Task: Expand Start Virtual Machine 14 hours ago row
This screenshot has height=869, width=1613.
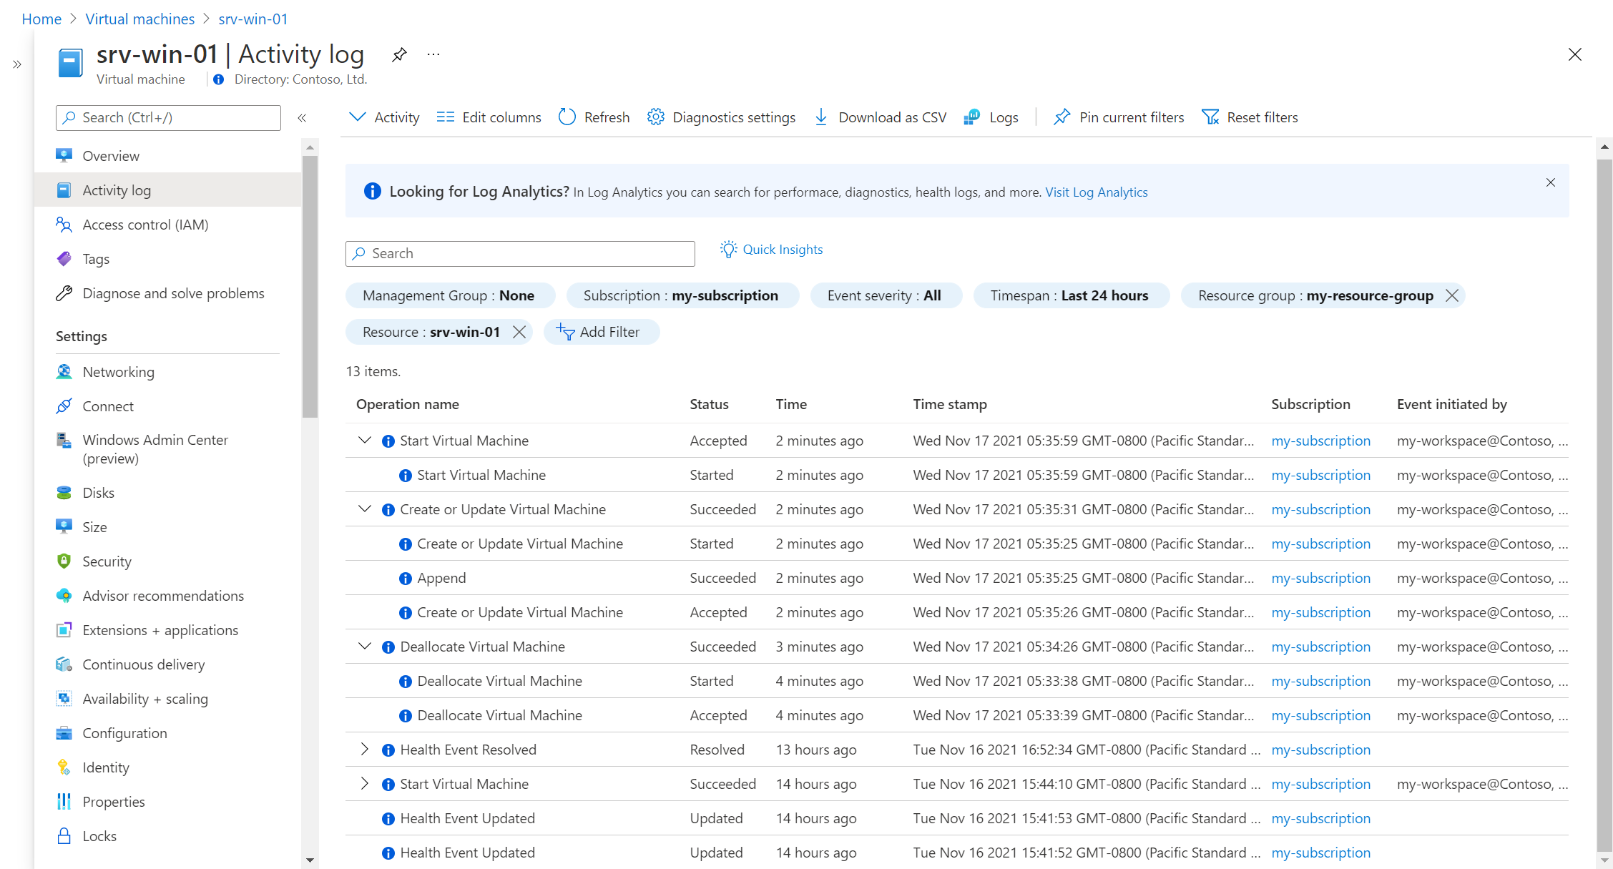Action: pos(365,784)
